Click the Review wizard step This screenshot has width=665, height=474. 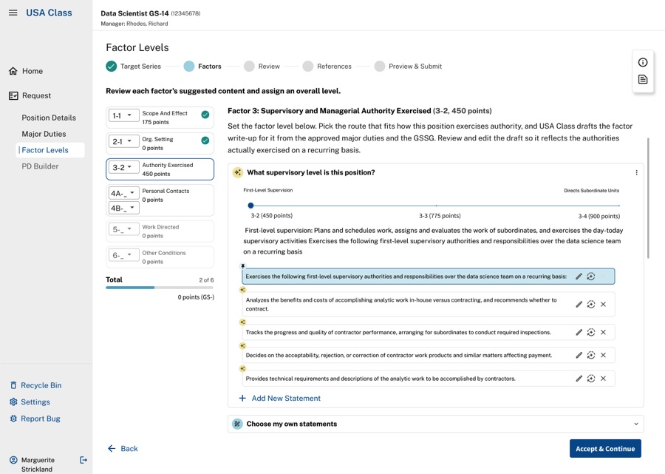pos(262,67)
